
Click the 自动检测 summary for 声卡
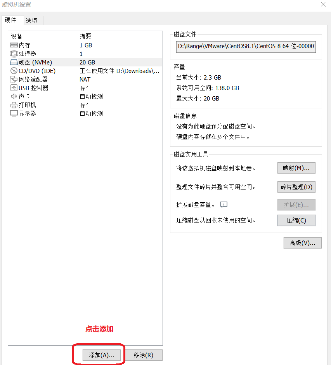point(91,96)
